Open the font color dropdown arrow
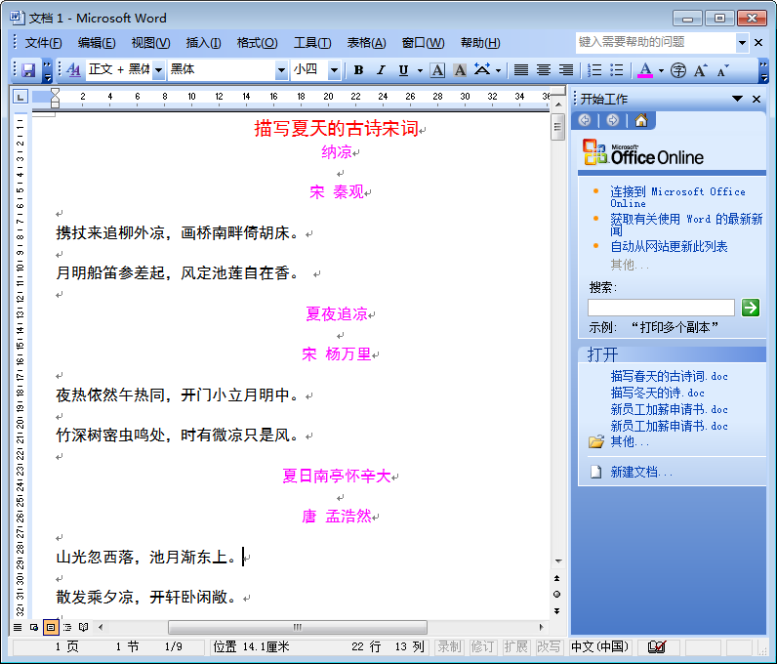Viewport: 777px width, 664px height. coord(661,70)
